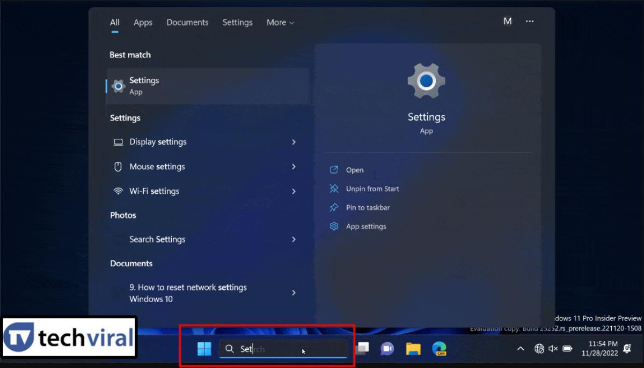
Task: Open App settings for the Settings app
Action: [x=365, y=226]
